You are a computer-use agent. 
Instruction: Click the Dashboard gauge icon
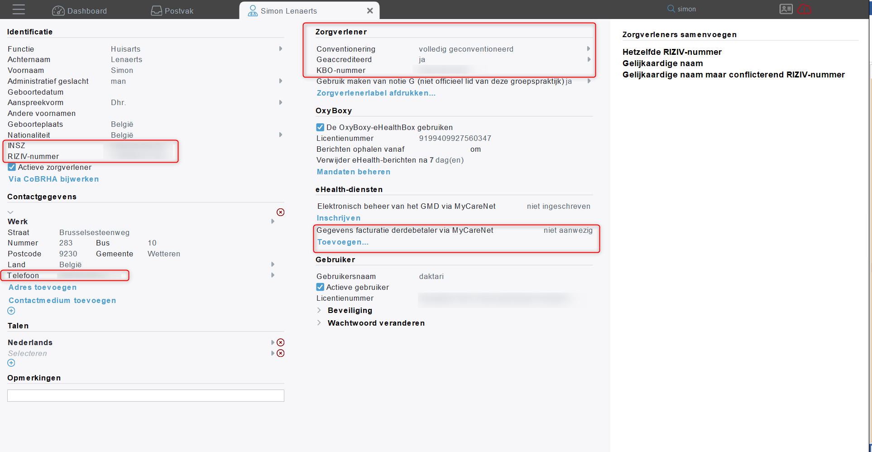coord(58,10)
